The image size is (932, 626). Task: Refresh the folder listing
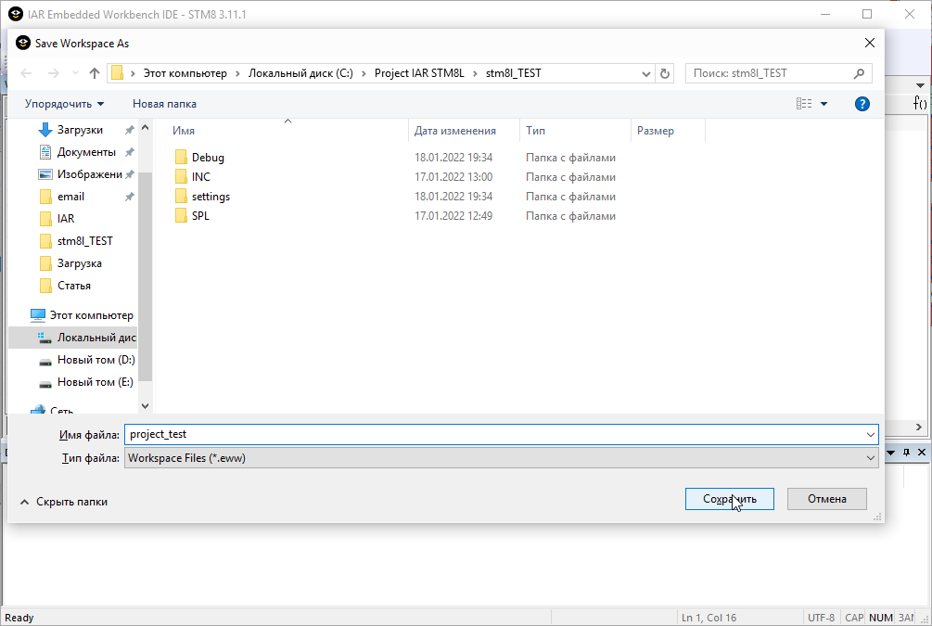click(x=665, y=73)
